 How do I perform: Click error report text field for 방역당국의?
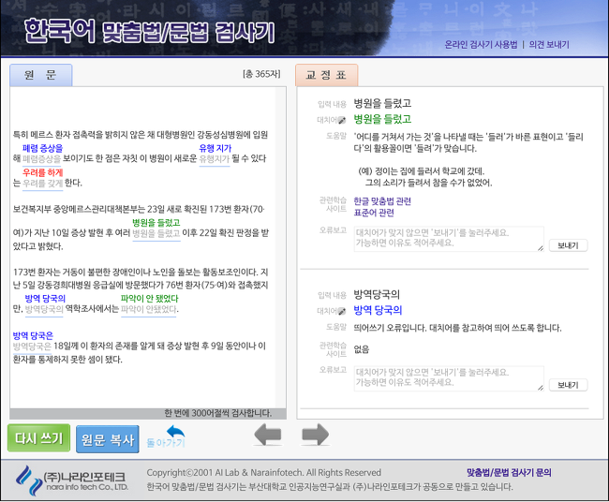[449, 378]
